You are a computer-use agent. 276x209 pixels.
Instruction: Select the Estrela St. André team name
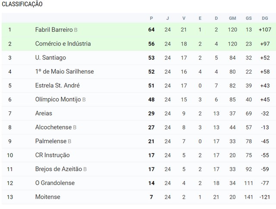pos(57,86)
